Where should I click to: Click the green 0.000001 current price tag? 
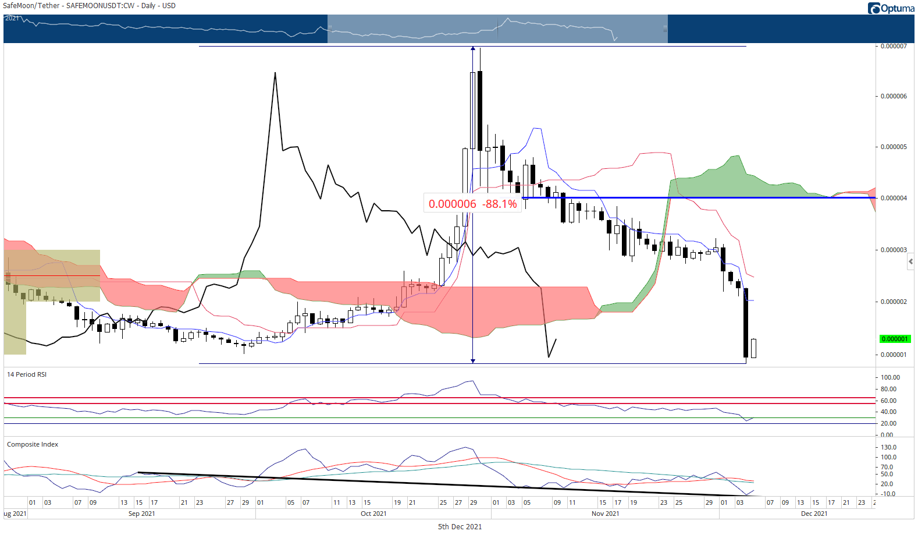click(x=895, y=339)
